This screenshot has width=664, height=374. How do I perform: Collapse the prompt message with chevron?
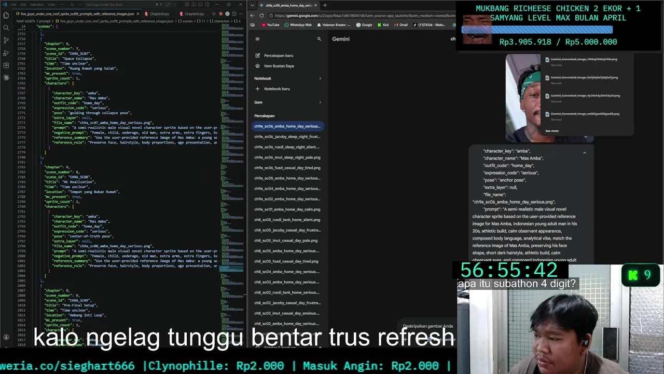[x=584, y=153]
